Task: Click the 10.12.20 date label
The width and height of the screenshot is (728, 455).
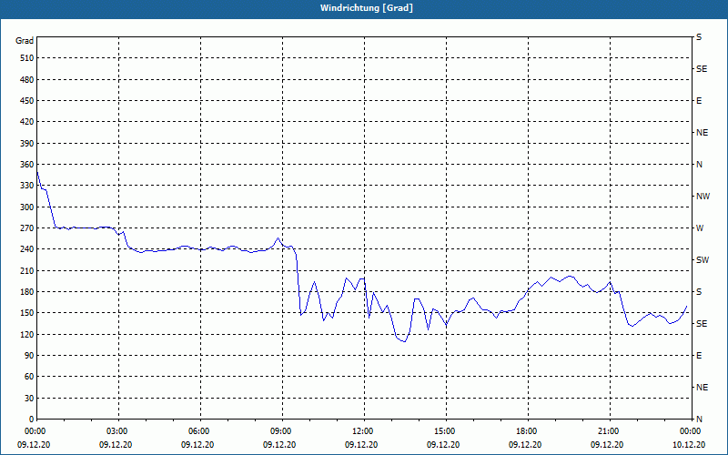Action: click(689, 444)
